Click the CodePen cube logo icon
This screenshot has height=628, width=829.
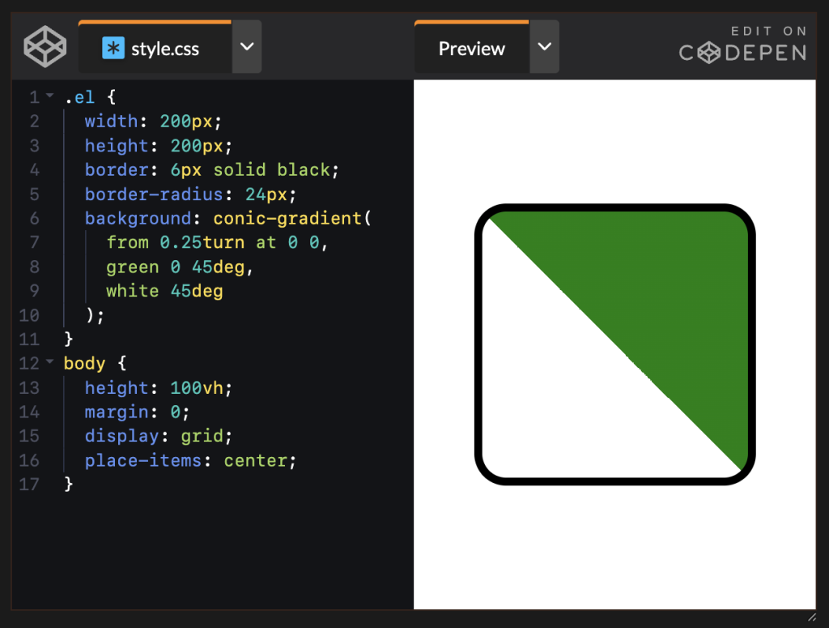[x=45, y=46]
